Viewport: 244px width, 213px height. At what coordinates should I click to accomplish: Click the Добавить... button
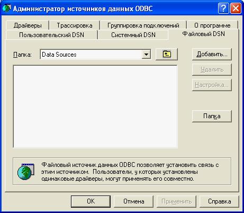pyautogui.click(x=212, y=54)
